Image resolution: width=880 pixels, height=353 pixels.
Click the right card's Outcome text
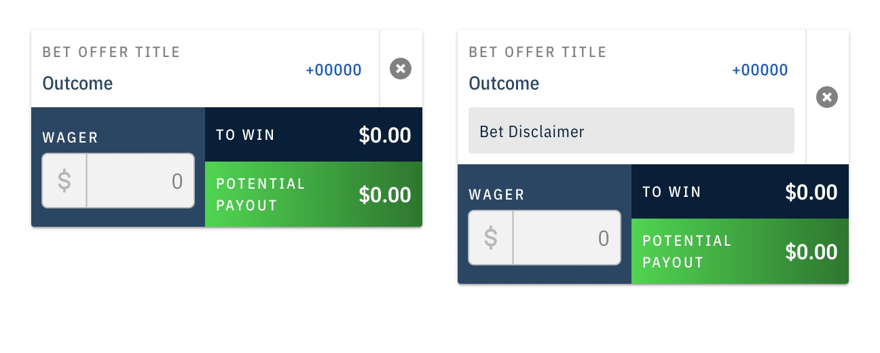(504, 83)
